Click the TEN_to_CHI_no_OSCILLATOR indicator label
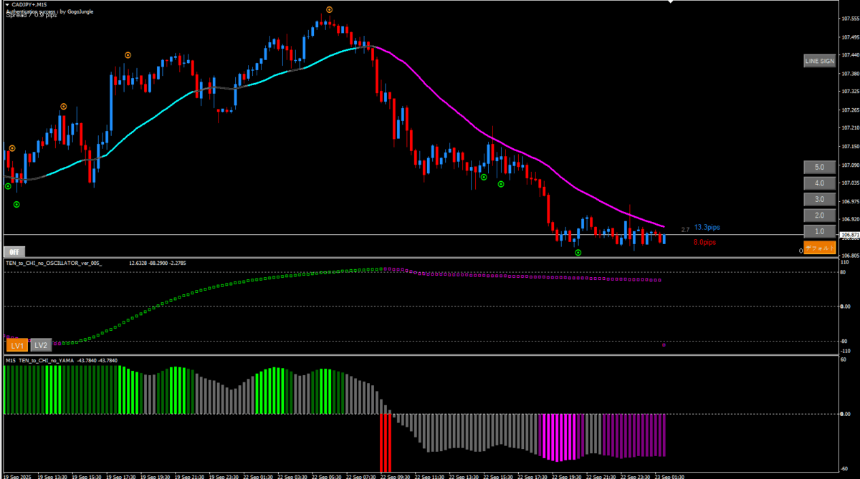860x479 pixels. [54, 263]
